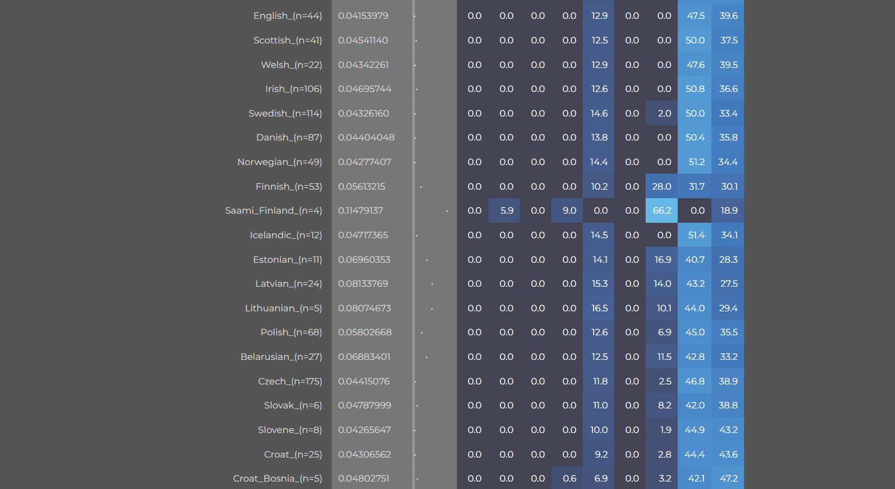Click the 5.9 cell in Saami_Finland row
Viewport: 895px width, 489px height.
[504, 211]
